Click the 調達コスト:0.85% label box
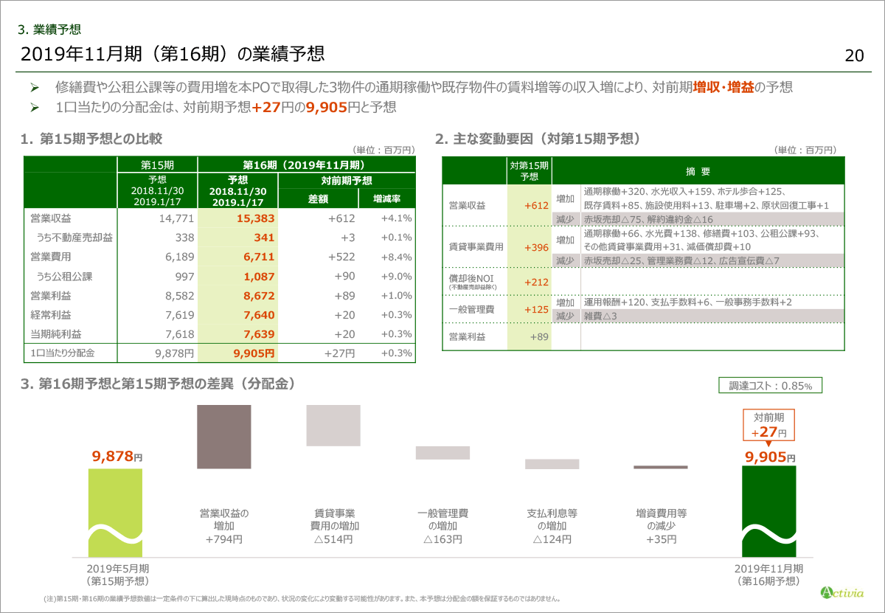Screen dimensions: 885x613 coord(770,385)
